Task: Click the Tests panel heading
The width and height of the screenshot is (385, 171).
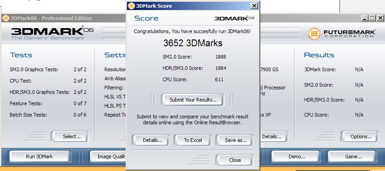Action: pos(21,55)
